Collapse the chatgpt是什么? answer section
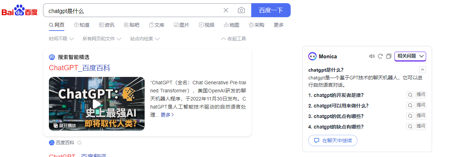462x157 pixels. 423,70
